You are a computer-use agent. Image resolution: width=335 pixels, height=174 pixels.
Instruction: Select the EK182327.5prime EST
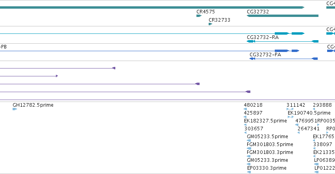[x=265, y=121]
